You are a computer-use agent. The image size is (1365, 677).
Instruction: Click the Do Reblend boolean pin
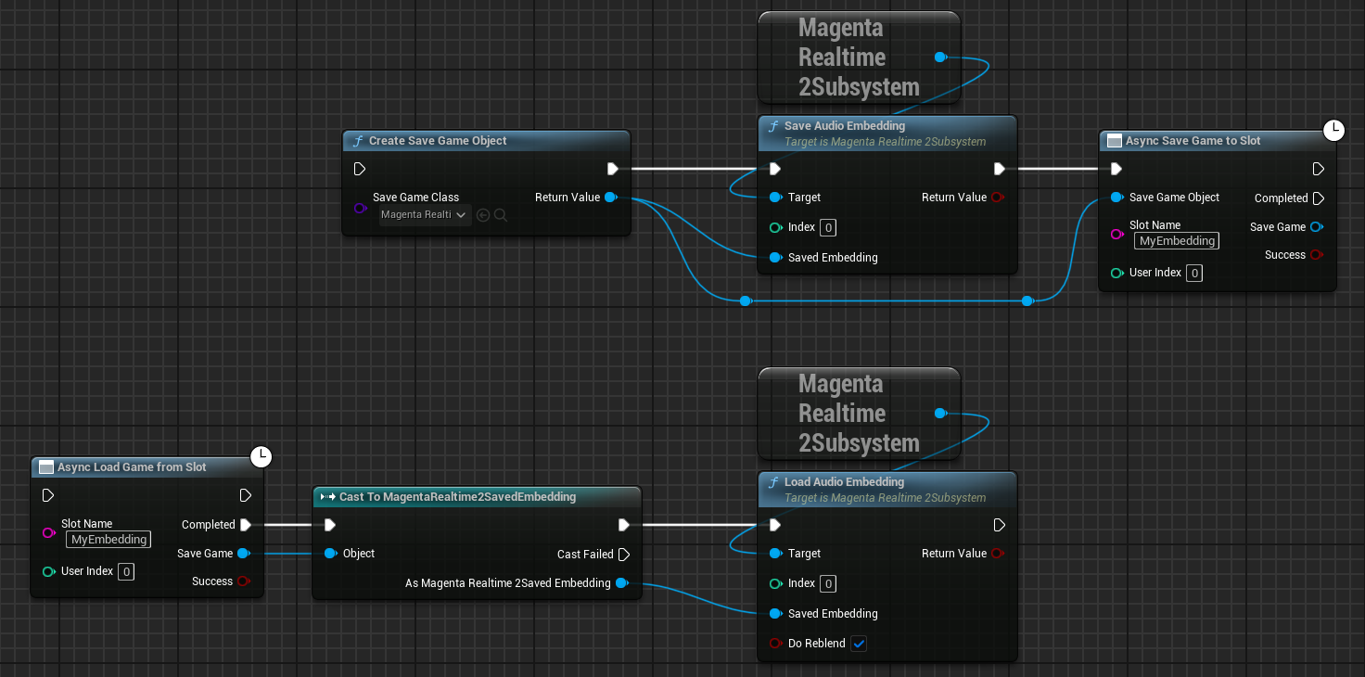click(x=775, y=644)
